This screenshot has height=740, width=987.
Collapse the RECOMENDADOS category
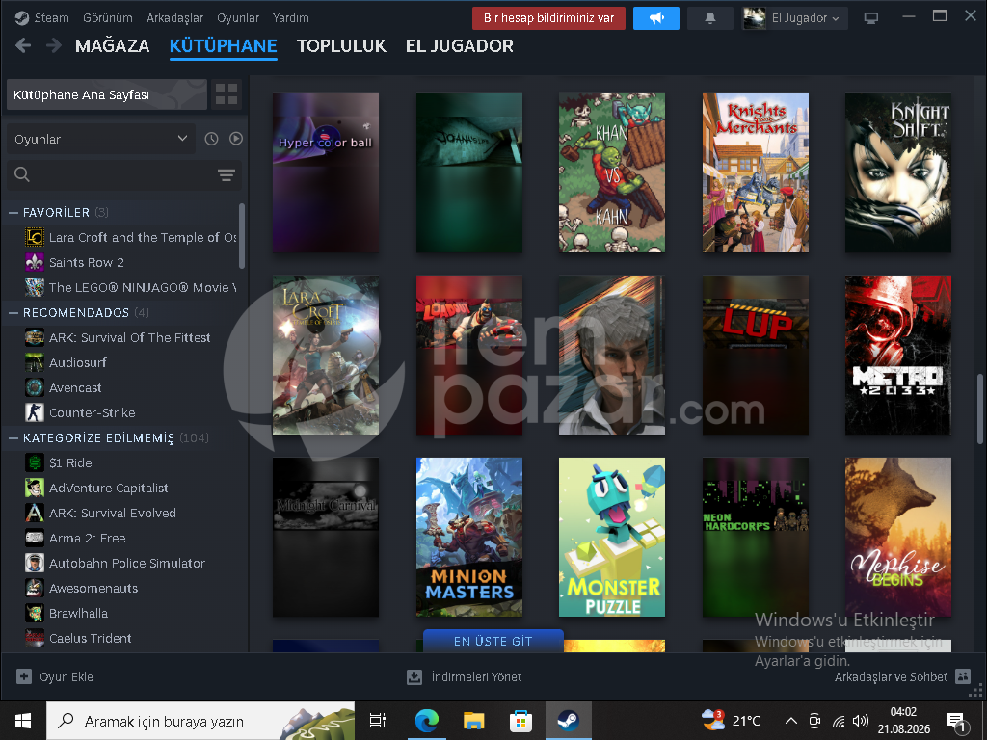13,313
